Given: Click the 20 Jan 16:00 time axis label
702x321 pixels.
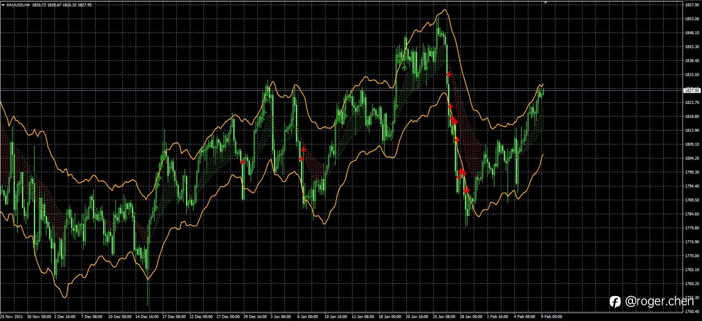Looking at the screenshot, I should [418, 316].
